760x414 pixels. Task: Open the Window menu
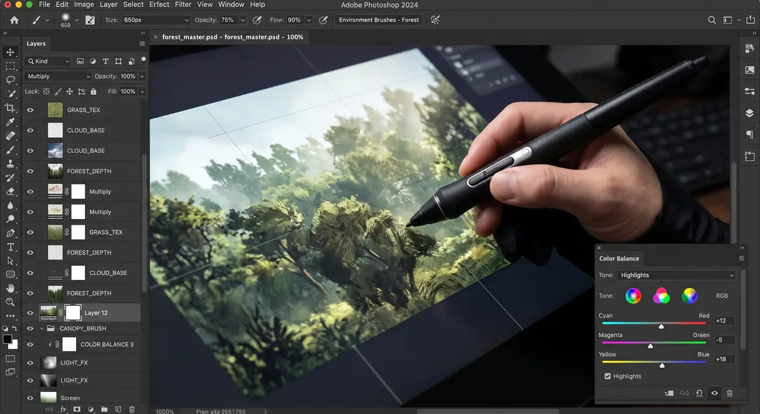pos(231,4)
